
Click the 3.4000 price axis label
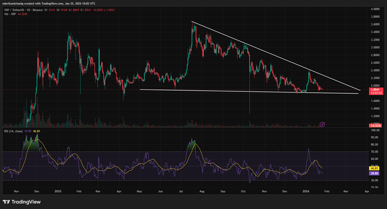pyautogui.click(x=375, y=32)
